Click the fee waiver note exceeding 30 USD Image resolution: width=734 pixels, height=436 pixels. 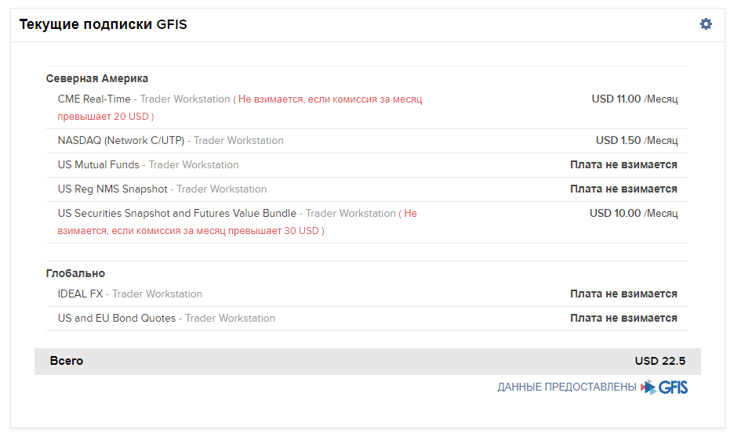click(x=191, y=231)
